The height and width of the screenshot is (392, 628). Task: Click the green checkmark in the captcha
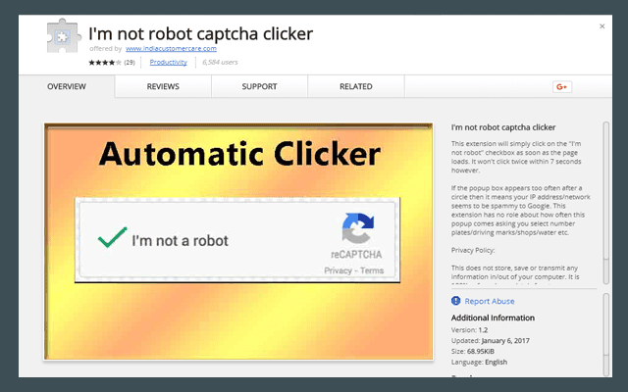tap(110, 239)
